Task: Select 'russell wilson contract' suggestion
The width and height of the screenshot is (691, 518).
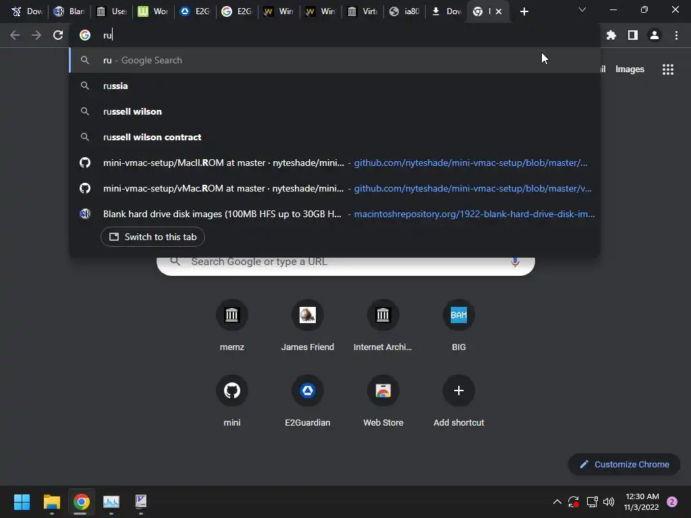Action: click(335, 137)
